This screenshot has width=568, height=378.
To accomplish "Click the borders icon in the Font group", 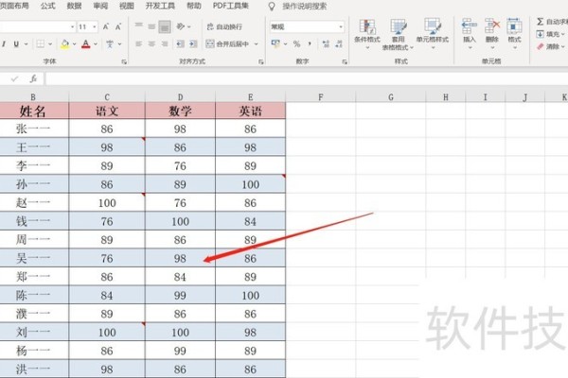I will pyautogui.click(x=40, y=44).
